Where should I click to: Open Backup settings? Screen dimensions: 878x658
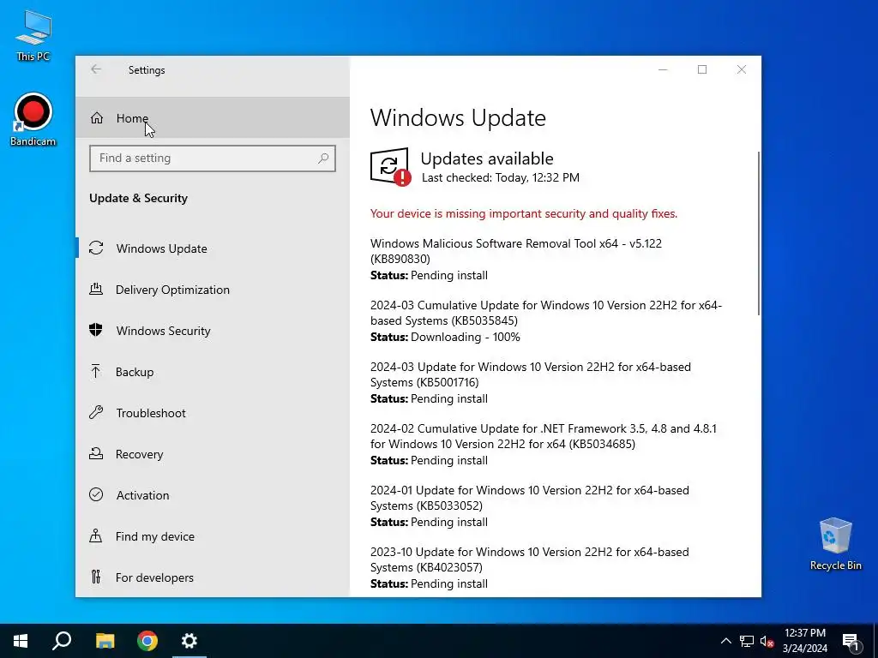click(x=213, y=372)
